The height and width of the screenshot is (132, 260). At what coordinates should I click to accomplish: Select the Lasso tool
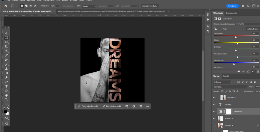pos(6,42)
